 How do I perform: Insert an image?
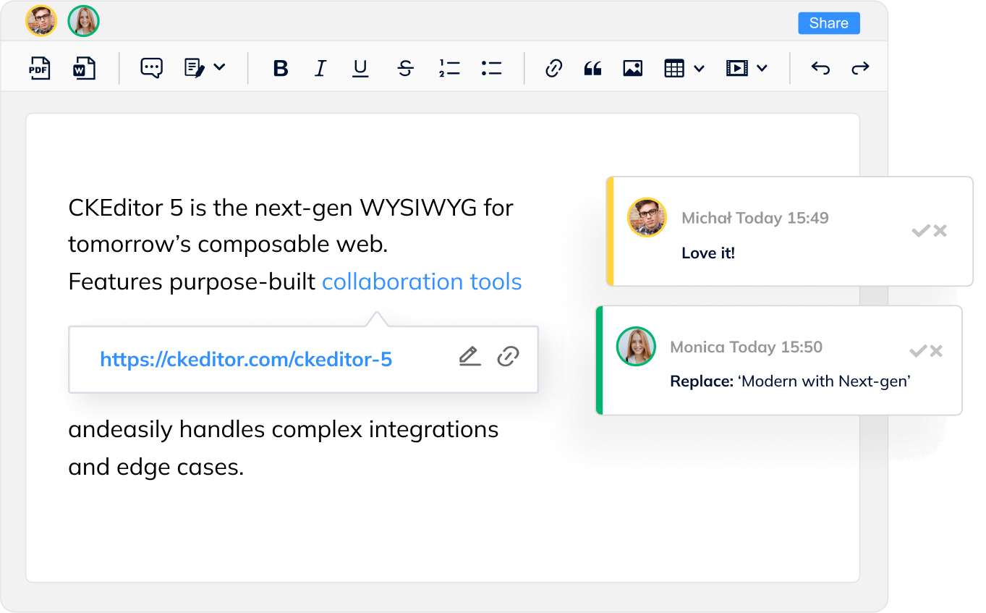tap(633, 69)
